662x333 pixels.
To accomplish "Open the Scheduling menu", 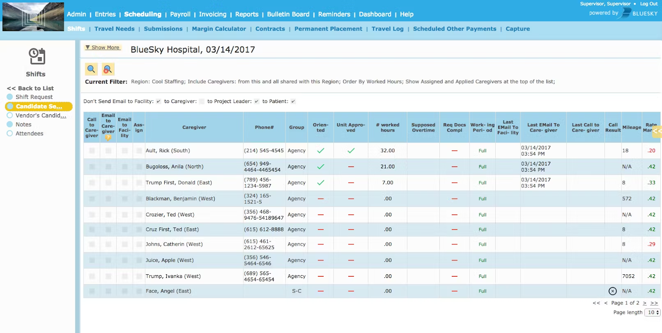I will 143,14.
